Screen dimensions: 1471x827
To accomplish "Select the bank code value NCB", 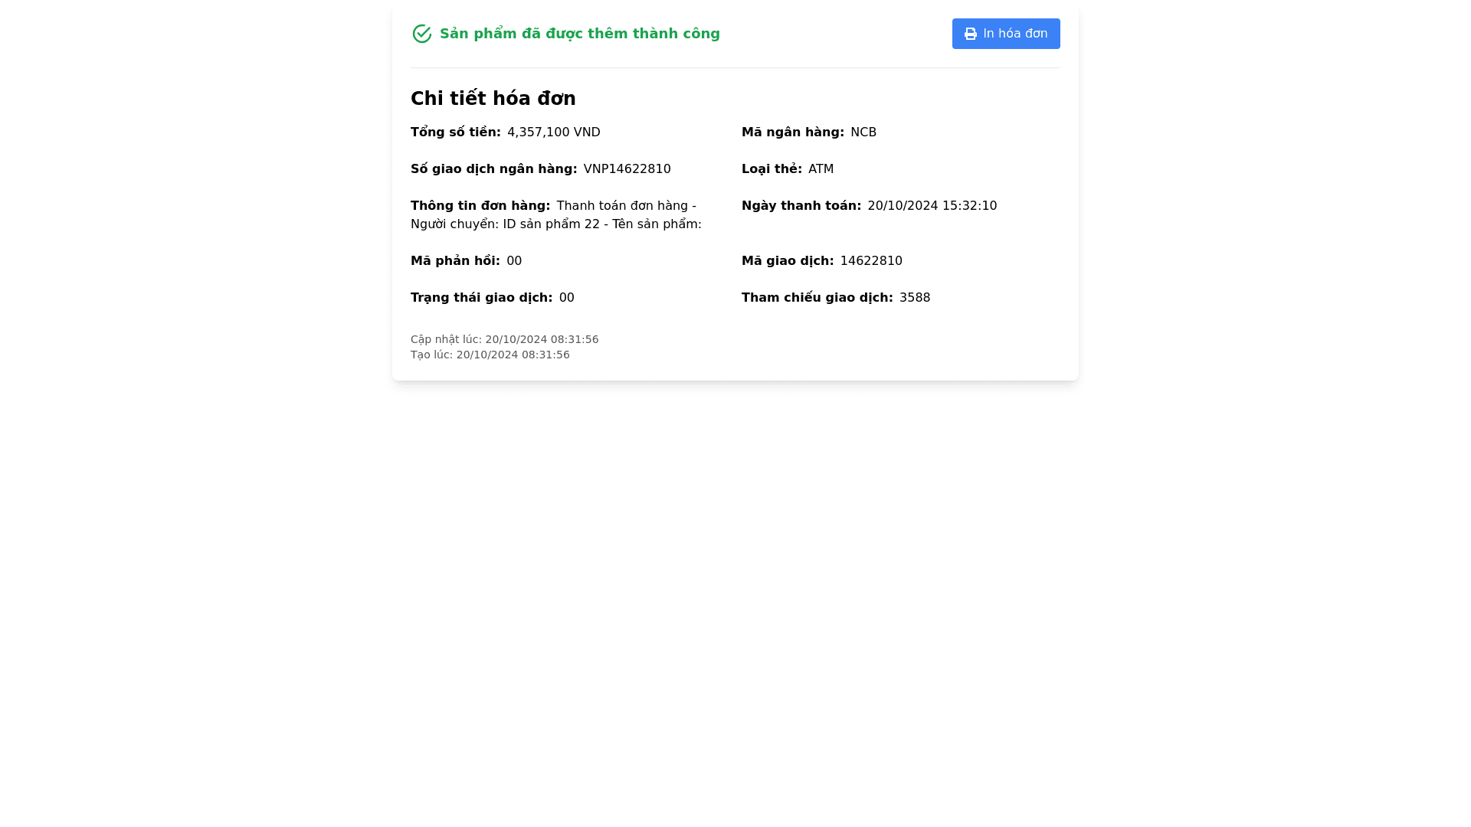I will pyautogui.click(x=863, y=132).
